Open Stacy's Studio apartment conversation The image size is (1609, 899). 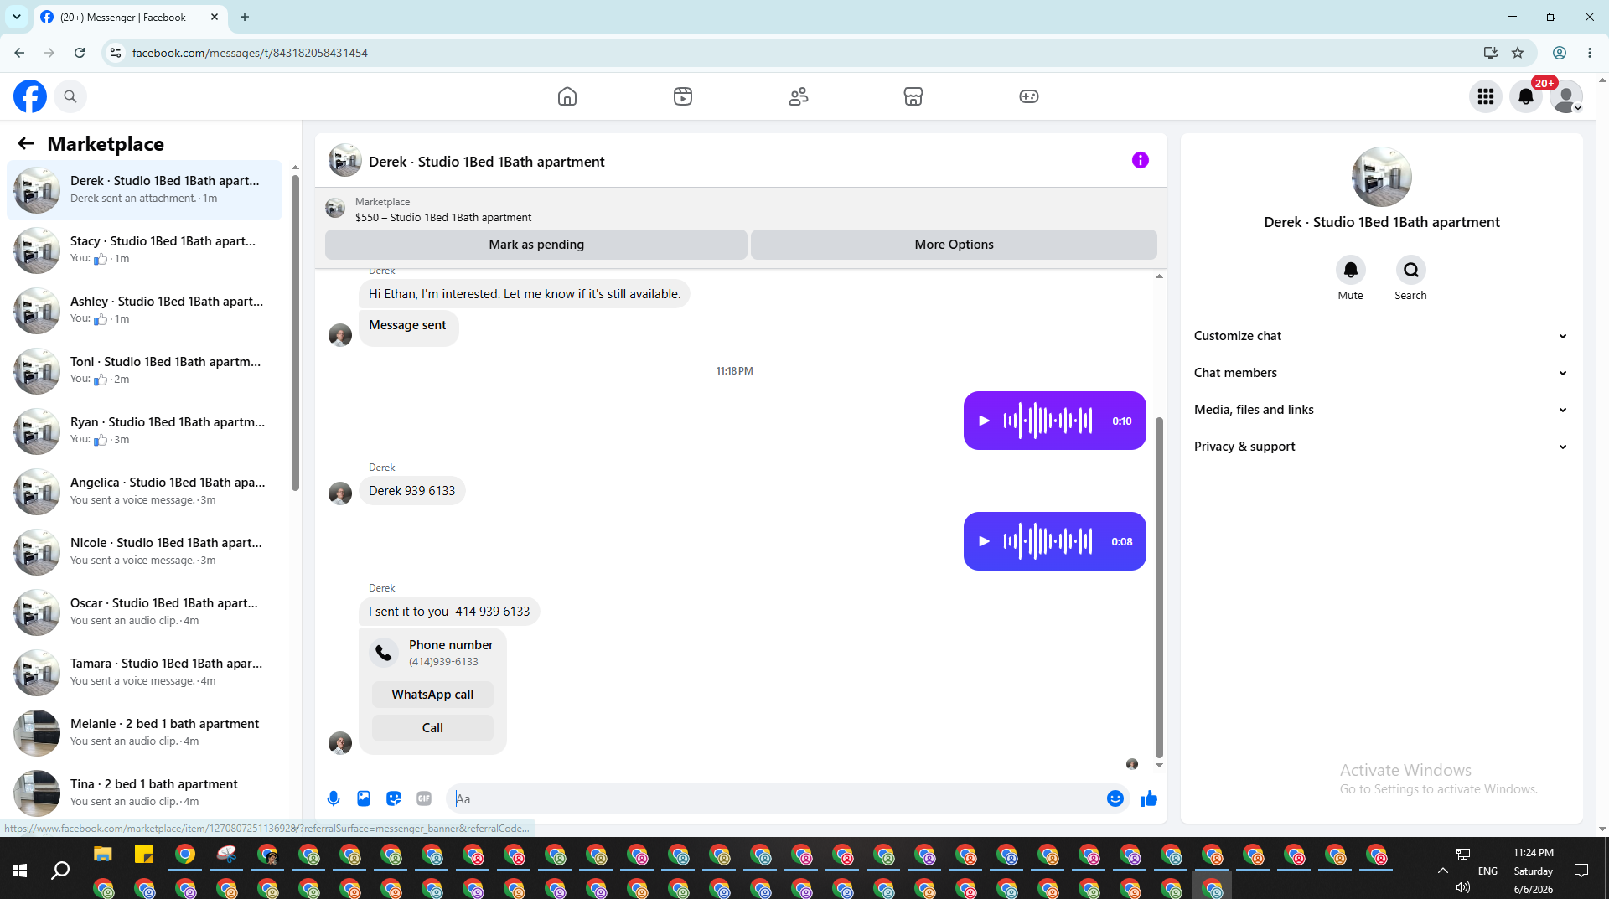[144, 251]
